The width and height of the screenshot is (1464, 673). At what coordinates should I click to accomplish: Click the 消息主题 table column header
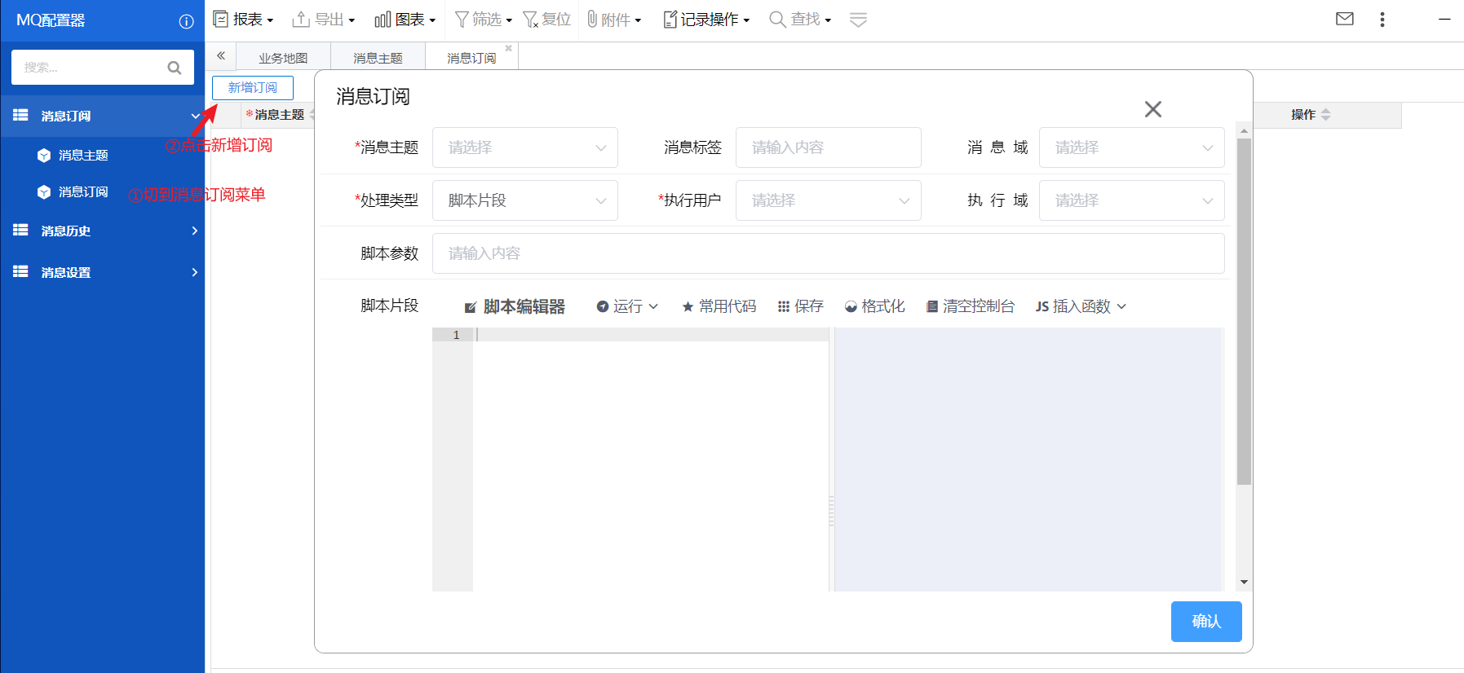tap(280, 115)
